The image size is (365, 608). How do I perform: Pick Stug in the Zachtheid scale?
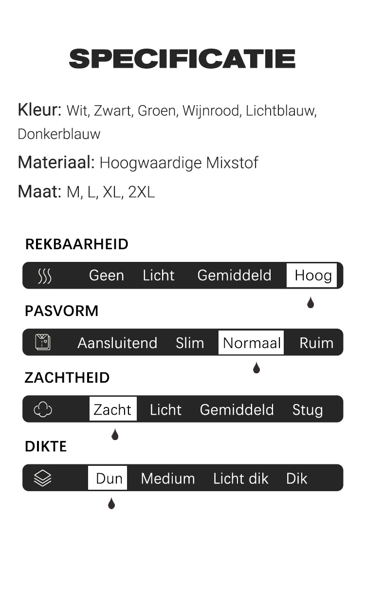308,410
